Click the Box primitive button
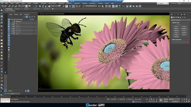Screen dimensions: 191x107 pyautogui.click(x=176, y=26)
